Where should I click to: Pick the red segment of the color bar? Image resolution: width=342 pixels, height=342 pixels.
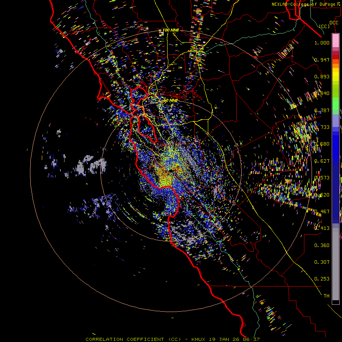pos(336,57)
